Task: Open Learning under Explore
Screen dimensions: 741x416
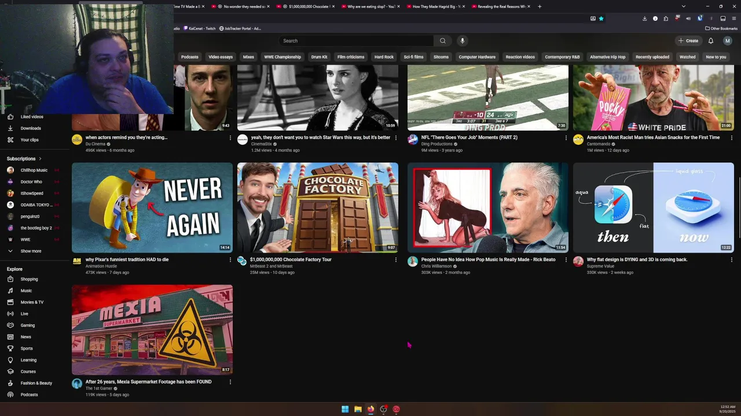Action: point(28,360)
